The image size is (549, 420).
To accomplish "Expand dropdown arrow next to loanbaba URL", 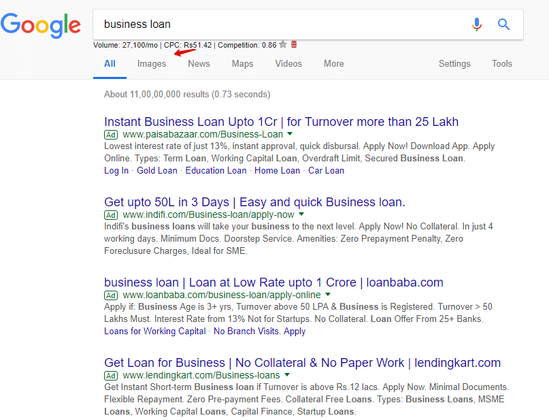I will click(328, 294).
